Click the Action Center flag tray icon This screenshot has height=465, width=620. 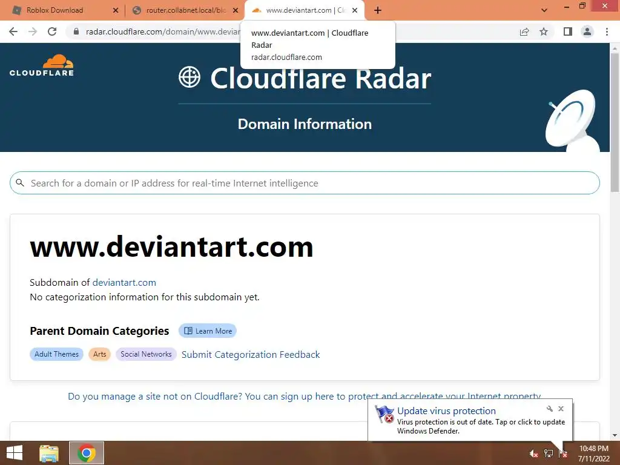point(563,453)
